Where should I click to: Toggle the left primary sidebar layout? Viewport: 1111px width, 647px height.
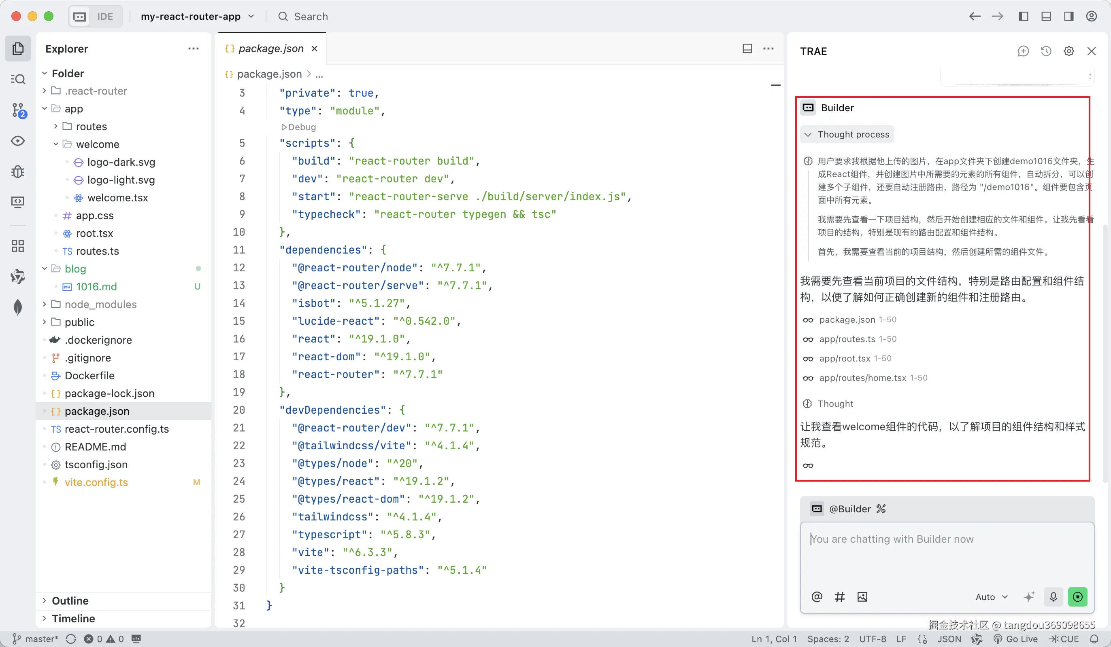coord(1023,16)
